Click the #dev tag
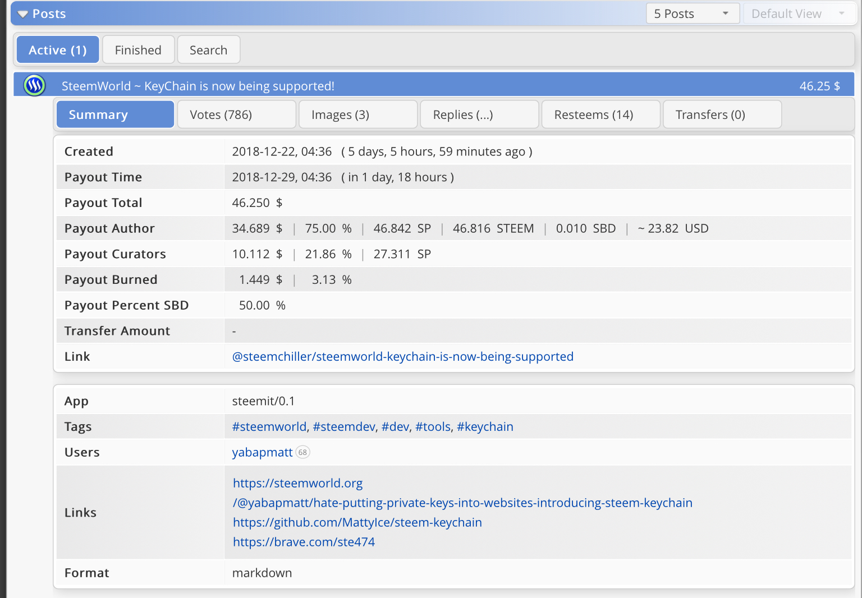 (x=396, y=426)
